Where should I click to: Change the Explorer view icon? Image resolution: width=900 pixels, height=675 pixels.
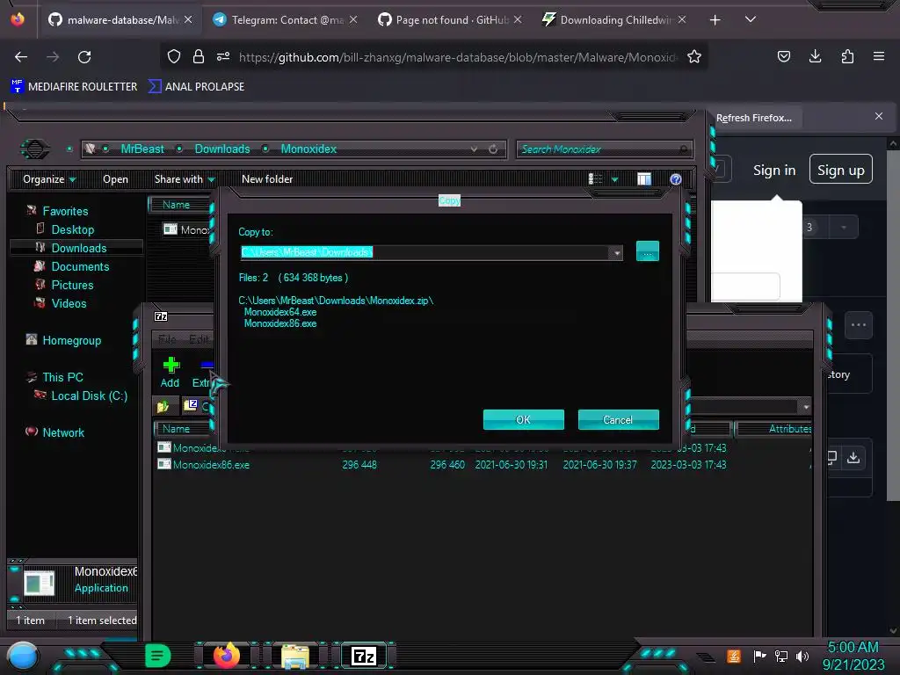point(595,179)
